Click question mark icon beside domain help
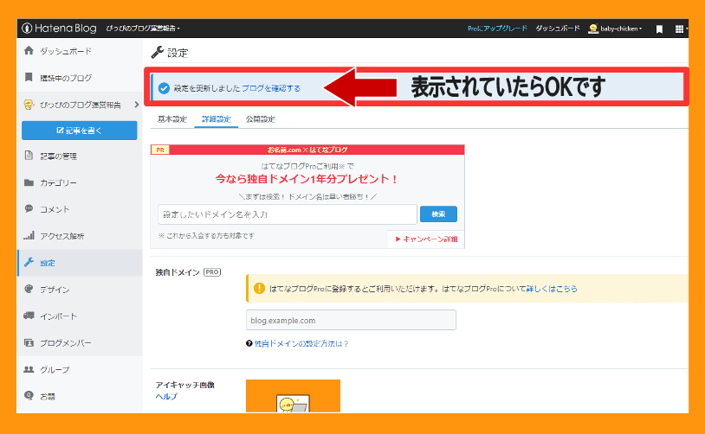 249,344
